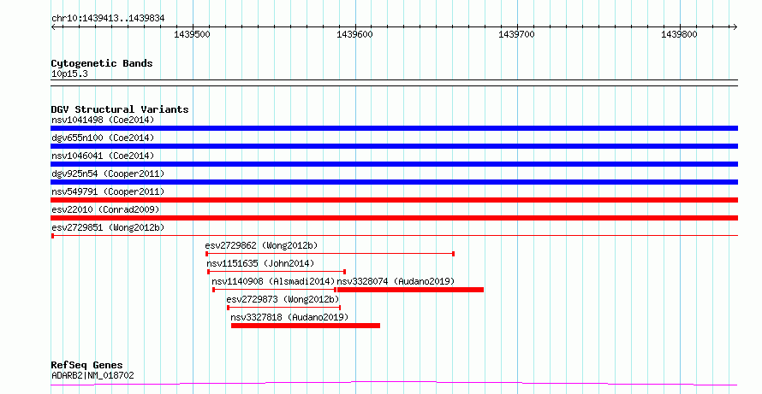Select the Cytogenetic Bands track heading
This screenshot has width=762, height=394.
(102, 63)
